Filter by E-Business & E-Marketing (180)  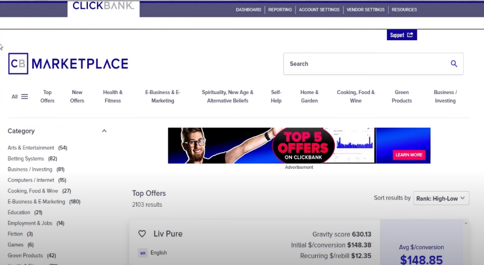click(44, 202)
